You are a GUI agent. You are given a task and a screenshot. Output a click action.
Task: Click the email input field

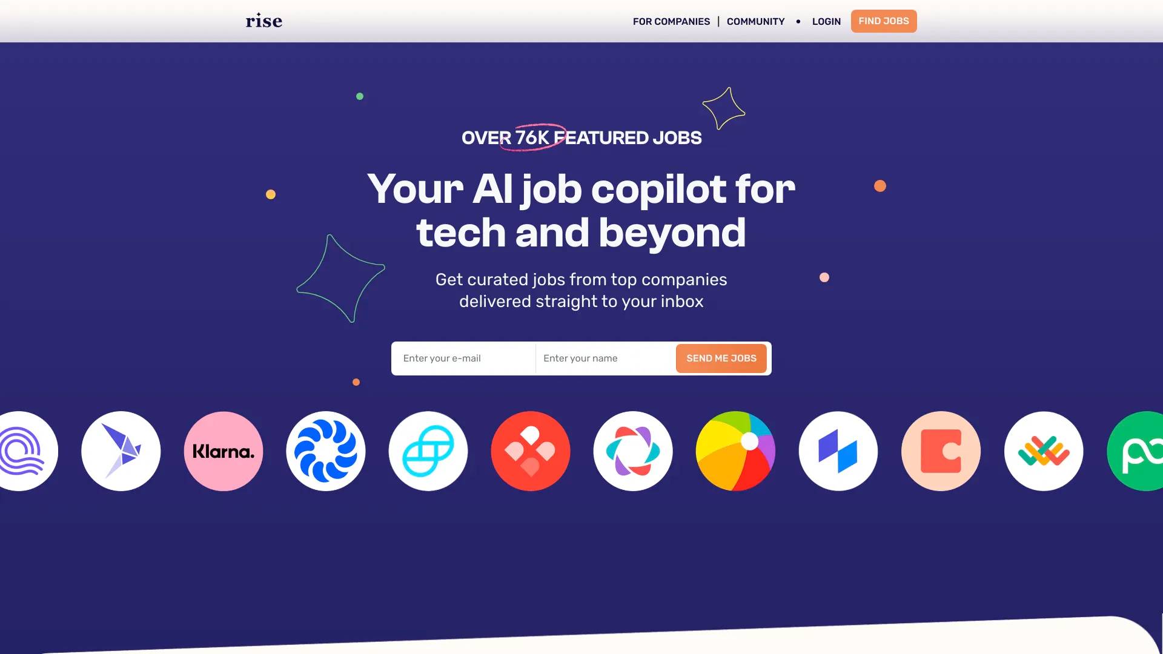(463, 358)
